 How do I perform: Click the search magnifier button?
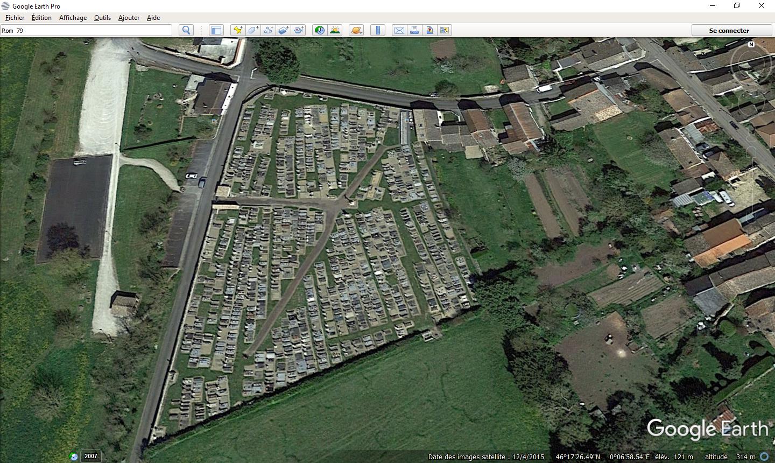tap(186, 30)
